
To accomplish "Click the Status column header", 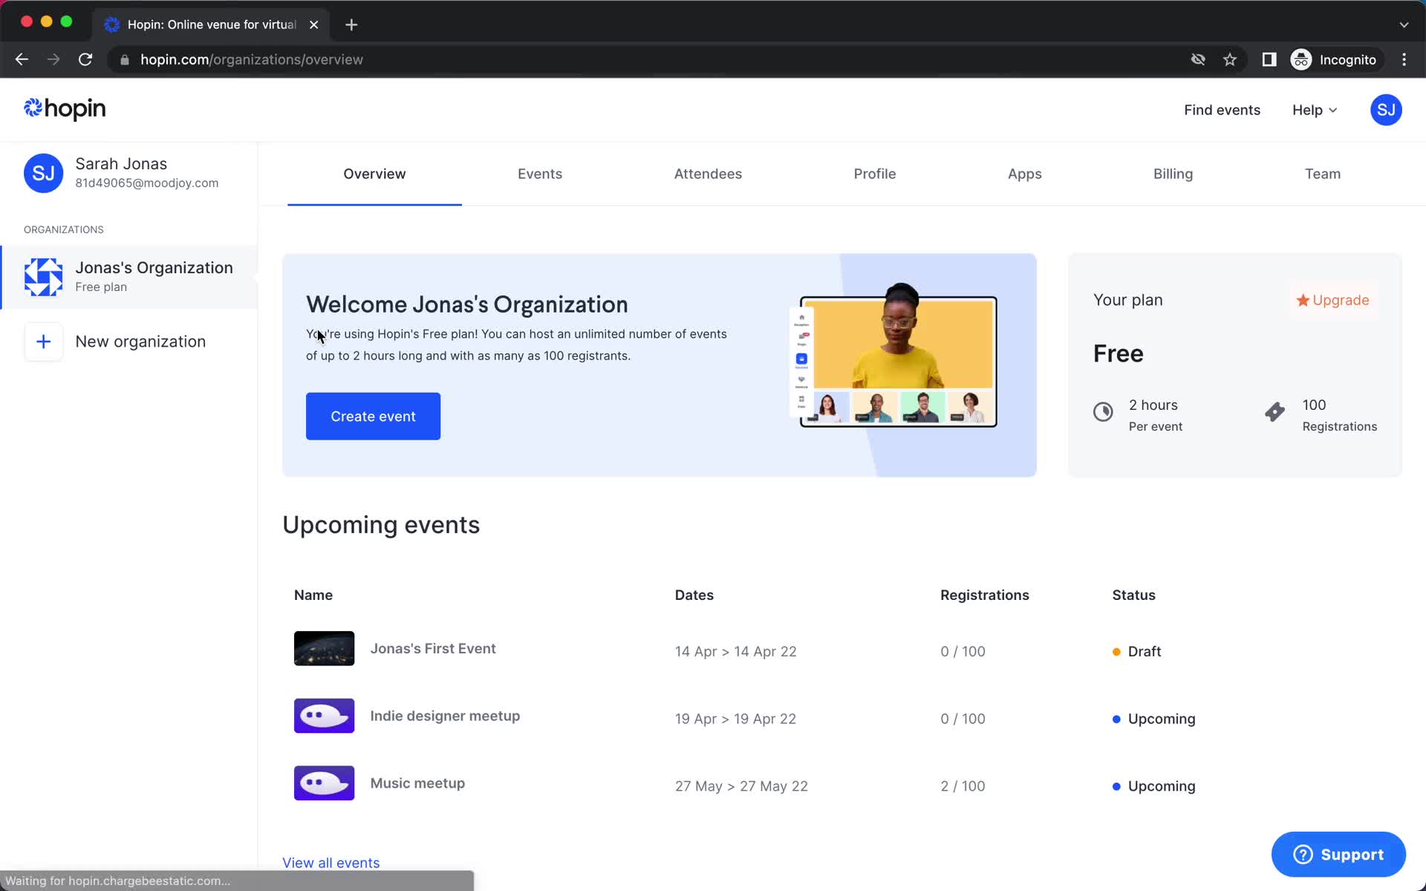I will click(x=1133, y=595).
